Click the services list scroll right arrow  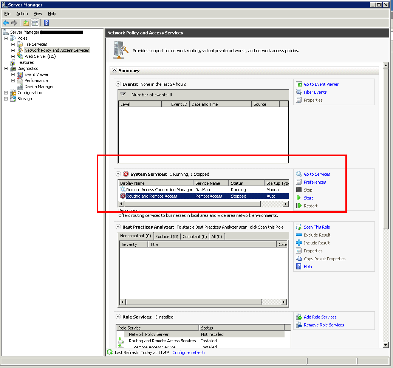tap(285, 204)
